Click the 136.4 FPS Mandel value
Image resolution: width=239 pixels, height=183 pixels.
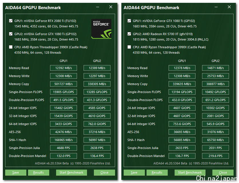(97, 156)
